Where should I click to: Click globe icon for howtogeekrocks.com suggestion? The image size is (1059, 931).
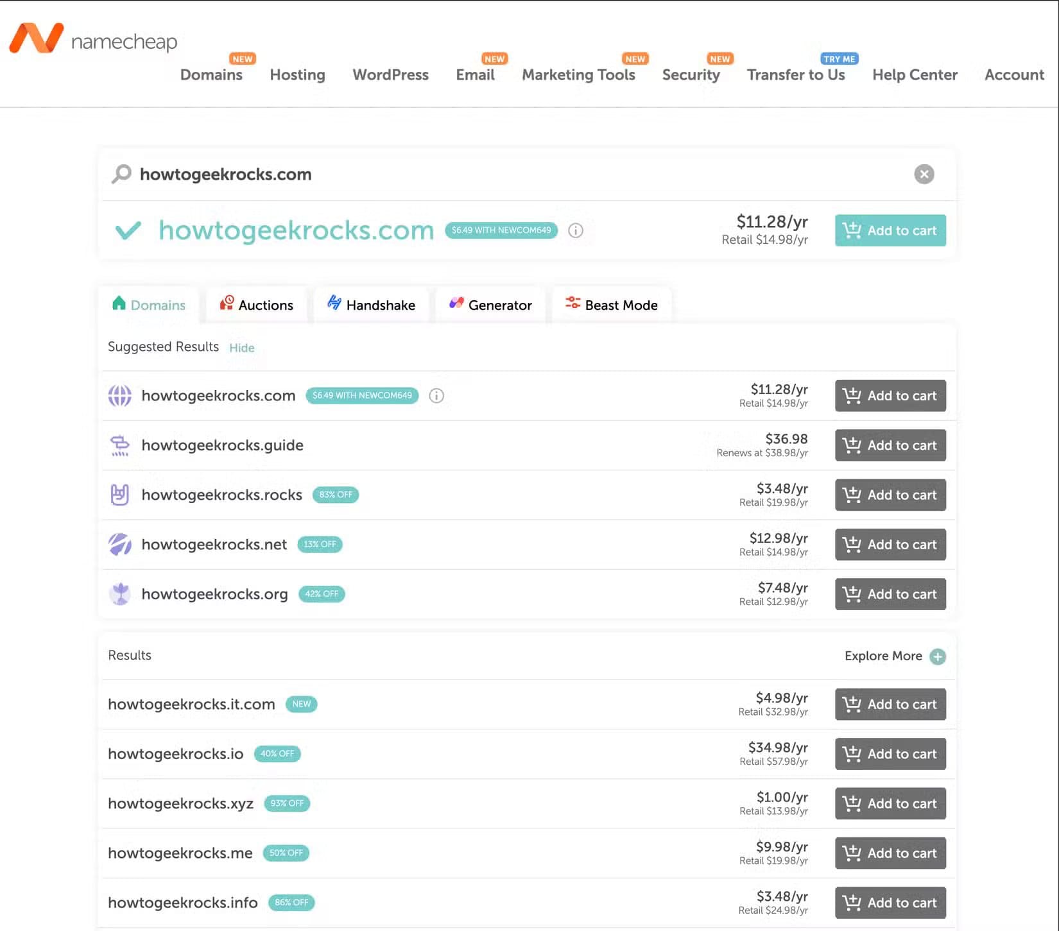120,396
